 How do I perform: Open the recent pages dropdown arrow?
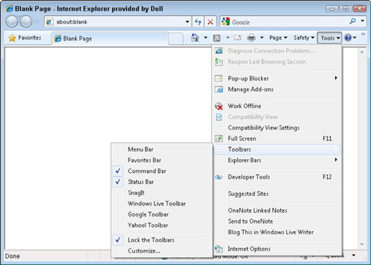[x=37, y=21]
